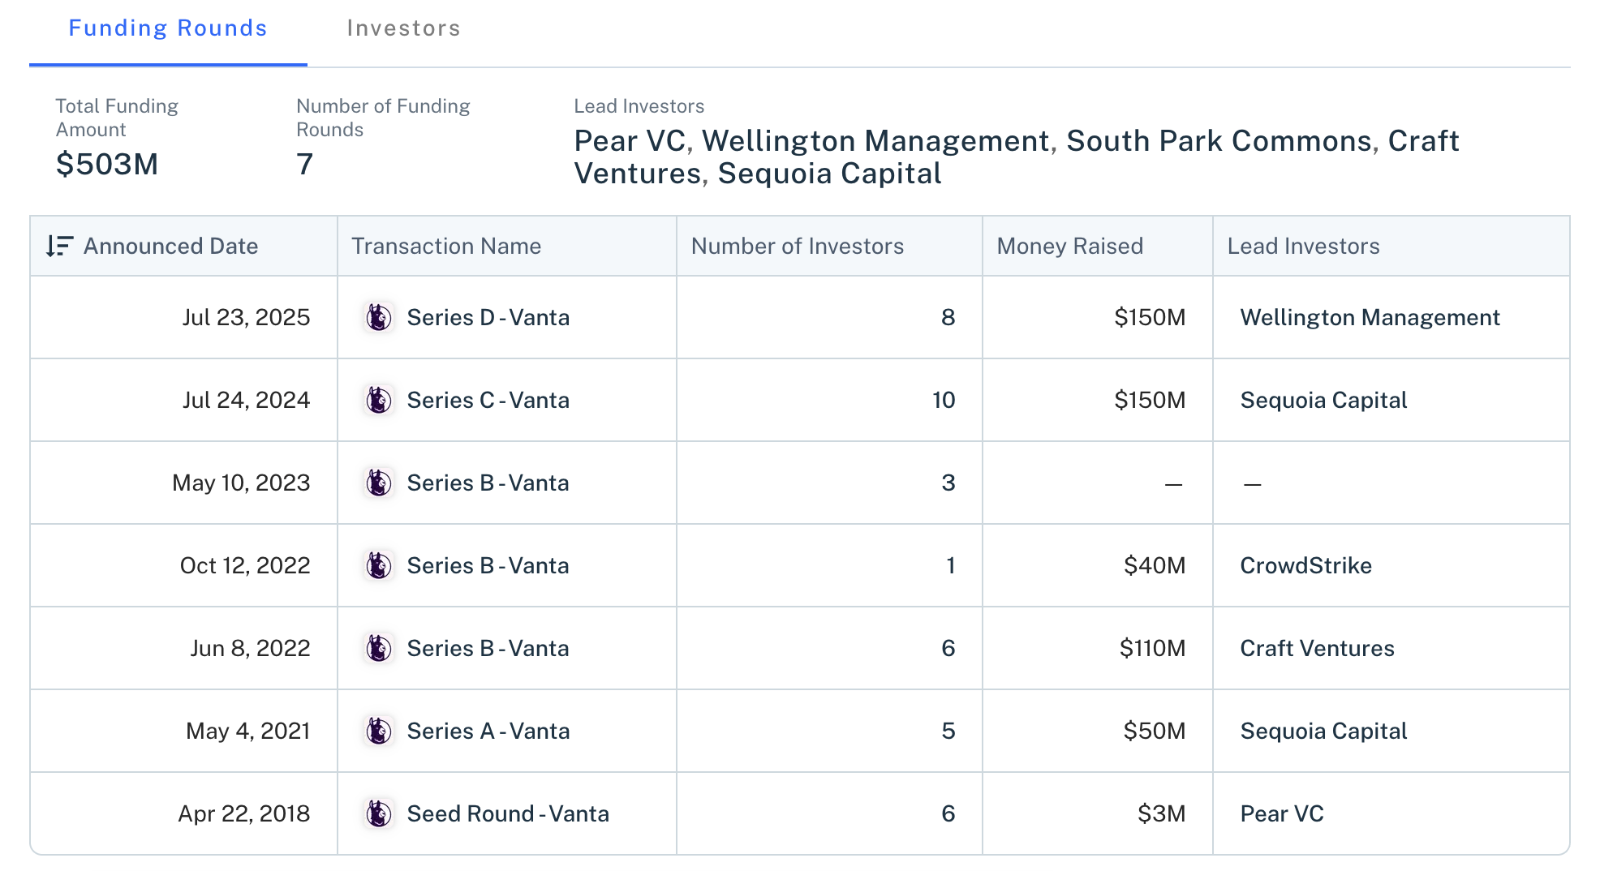This screenshot has height=871, width=1600.
Task: Open the Series D - Vanta transaction link
Action: 488,317
